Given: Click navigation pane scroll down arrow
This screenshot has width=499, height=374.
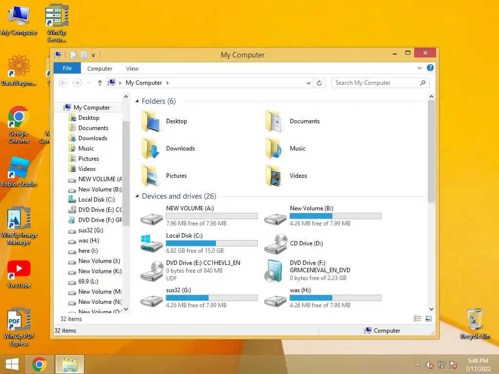Looking at the screenshot, I should (x=126, y=309).
